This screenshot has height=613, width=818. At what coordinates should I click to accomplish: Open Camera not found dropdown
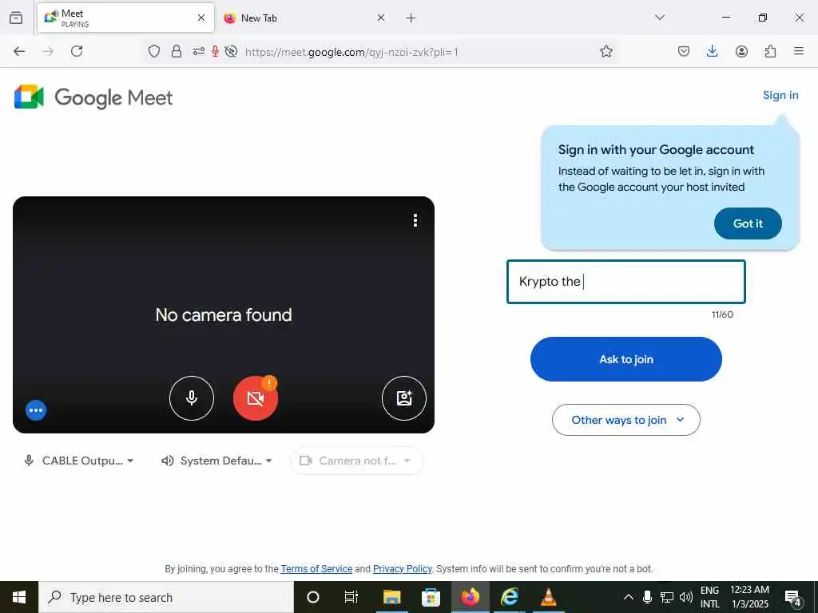[356, 461]
